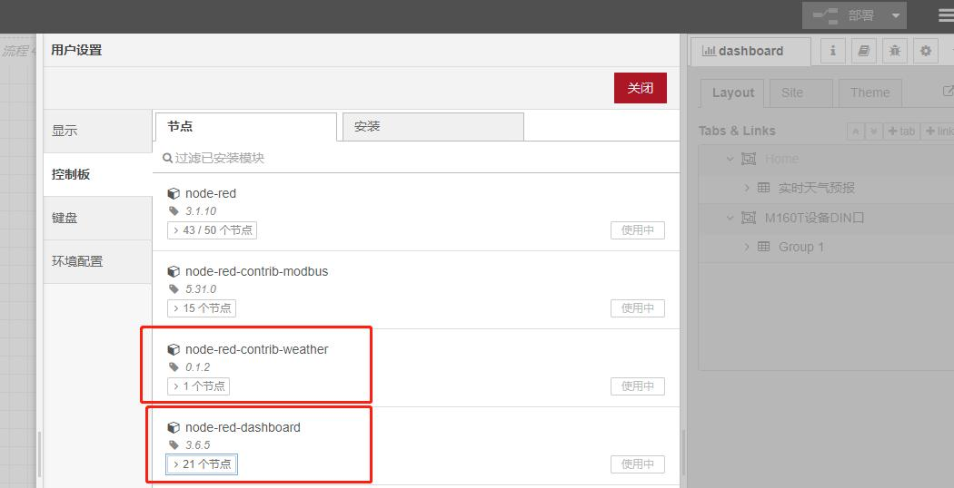Open the help book sidebar icon
This screenshot has height=488, width=954.
(x=863, y=51)
